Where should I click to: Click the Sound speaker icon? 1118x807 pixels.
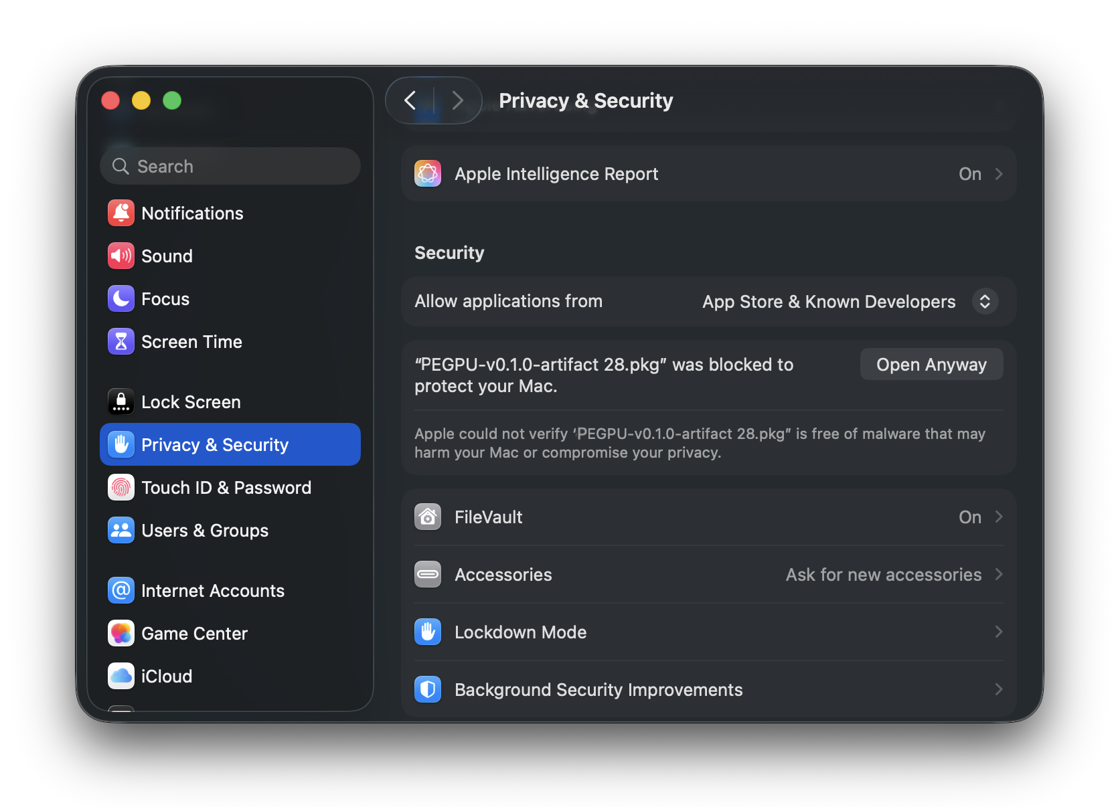point(121,256)
